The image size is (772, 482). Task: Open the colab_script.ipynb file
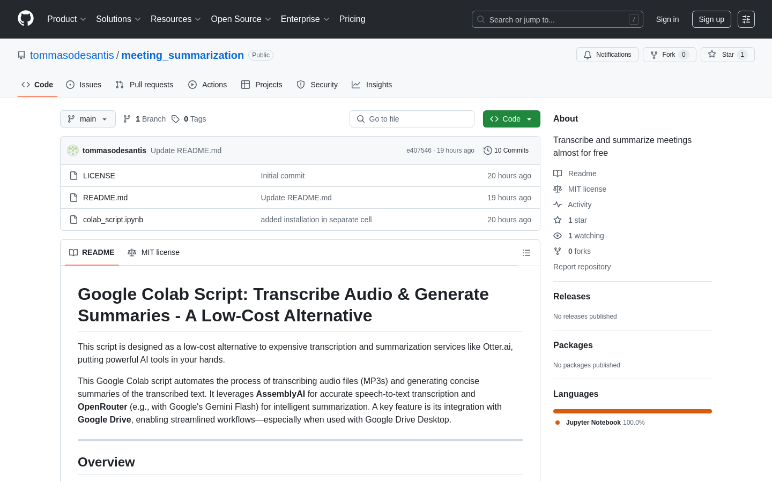pyautogui.click(x=113, y=220)
